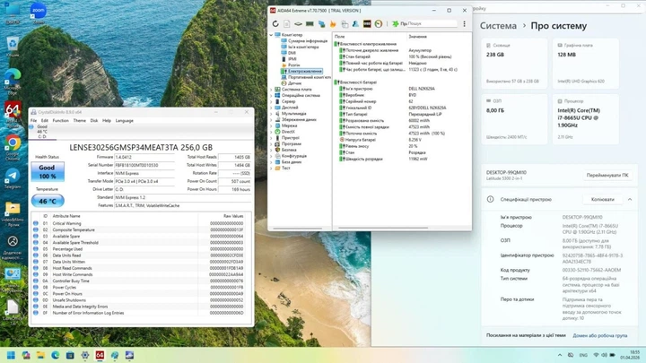Click the Good 100 % health status box
Screen dimensions: 646x363
click(x=48, y=171)
